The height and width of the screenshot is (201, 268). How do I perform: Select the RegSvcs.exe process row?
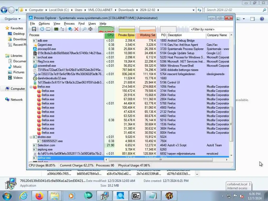(129, 62)
